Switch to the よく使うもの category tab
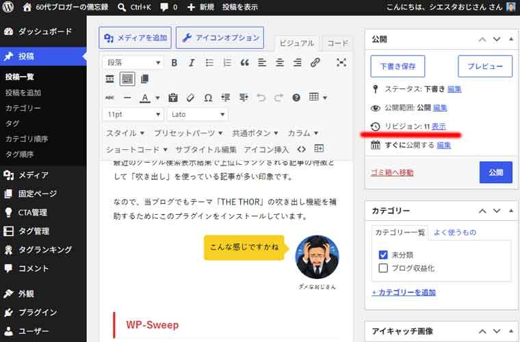The image size is (520, 342). pyautogui.click(x=455, y=233)
